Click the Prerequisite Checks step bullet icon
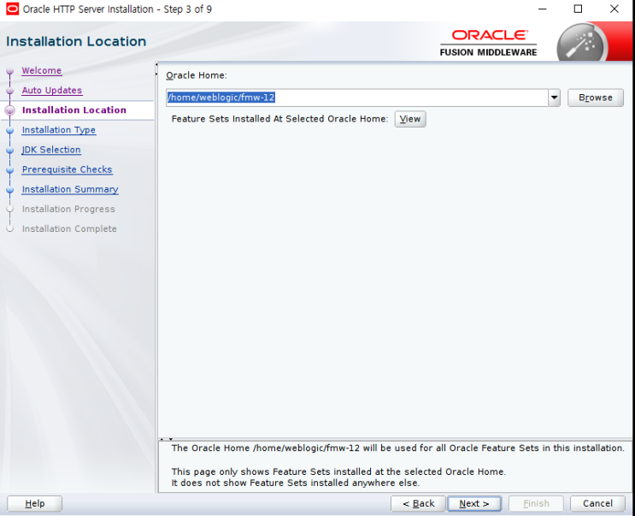 tap(10, 170)
